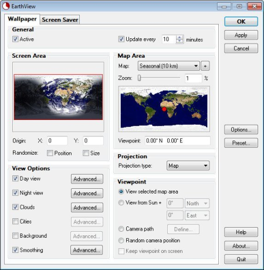Screen dimensions: 264x270
Task: Click the Origin Y input field
Action: [x=93, y=141]
